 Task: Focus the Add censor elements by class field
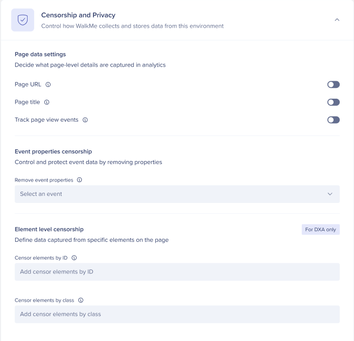point(177,314)
